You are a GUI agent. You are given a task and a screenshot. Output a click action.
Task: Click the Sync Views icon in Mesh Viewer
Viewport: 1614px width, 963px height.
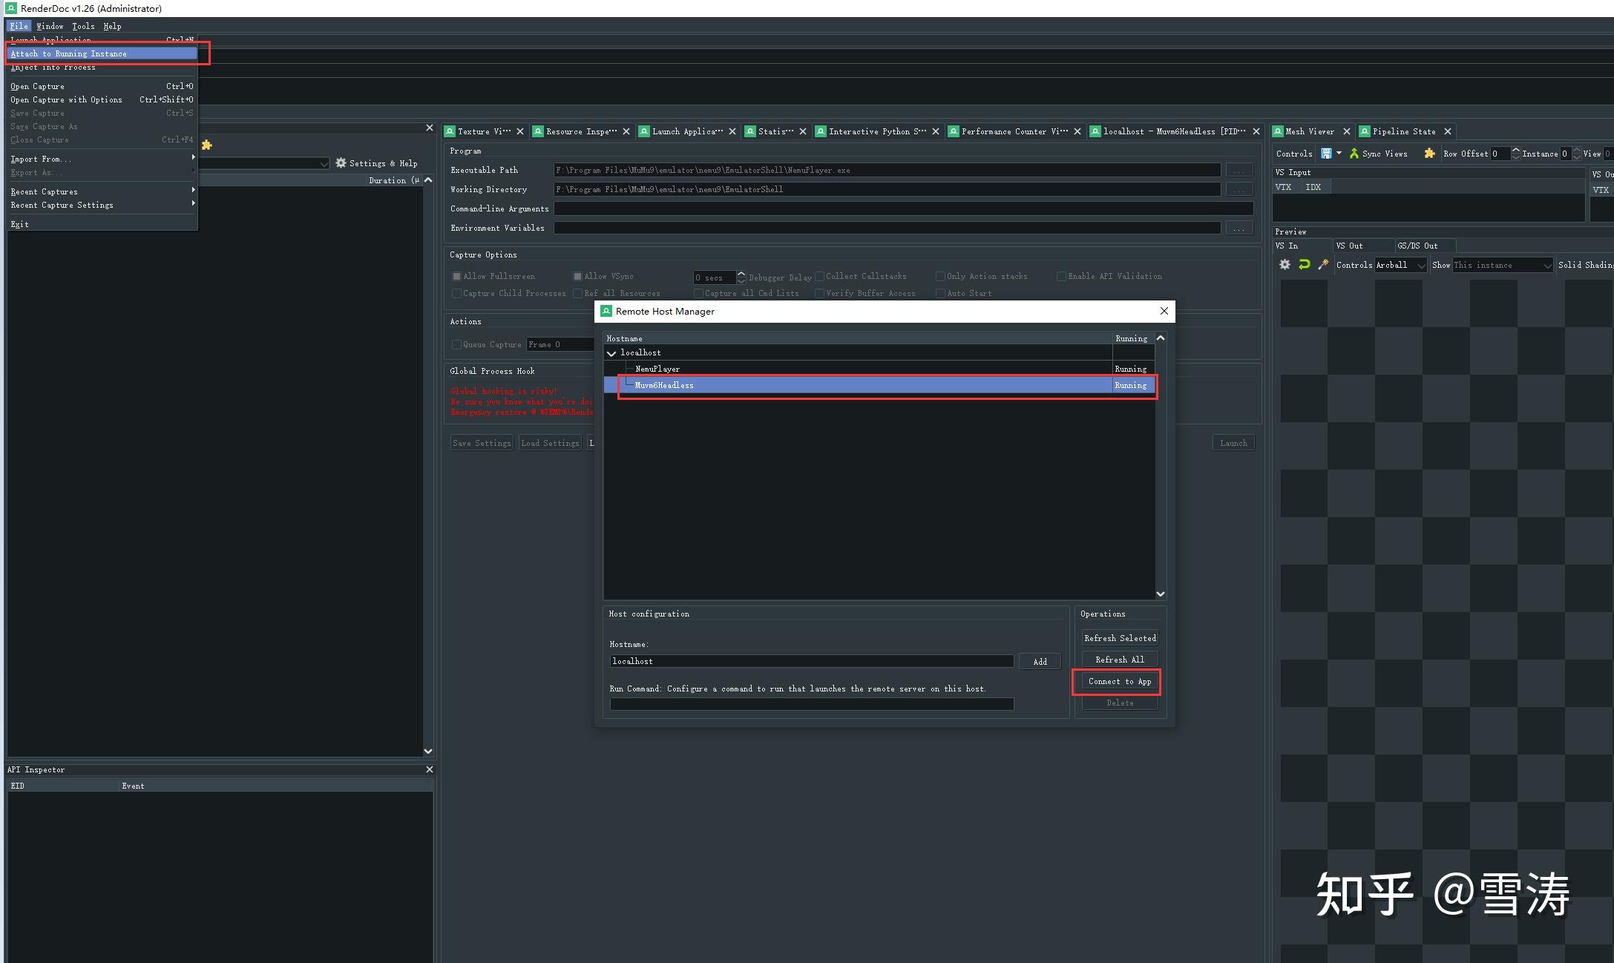[x=1354, y=154]
